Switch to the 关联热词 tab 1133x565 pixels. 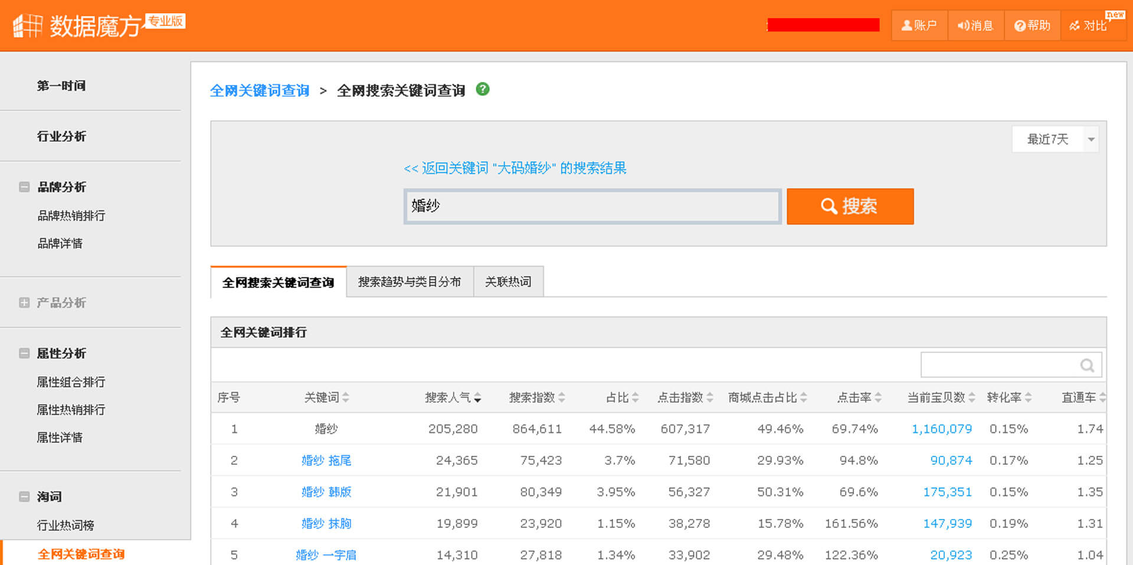pos(508,282)
